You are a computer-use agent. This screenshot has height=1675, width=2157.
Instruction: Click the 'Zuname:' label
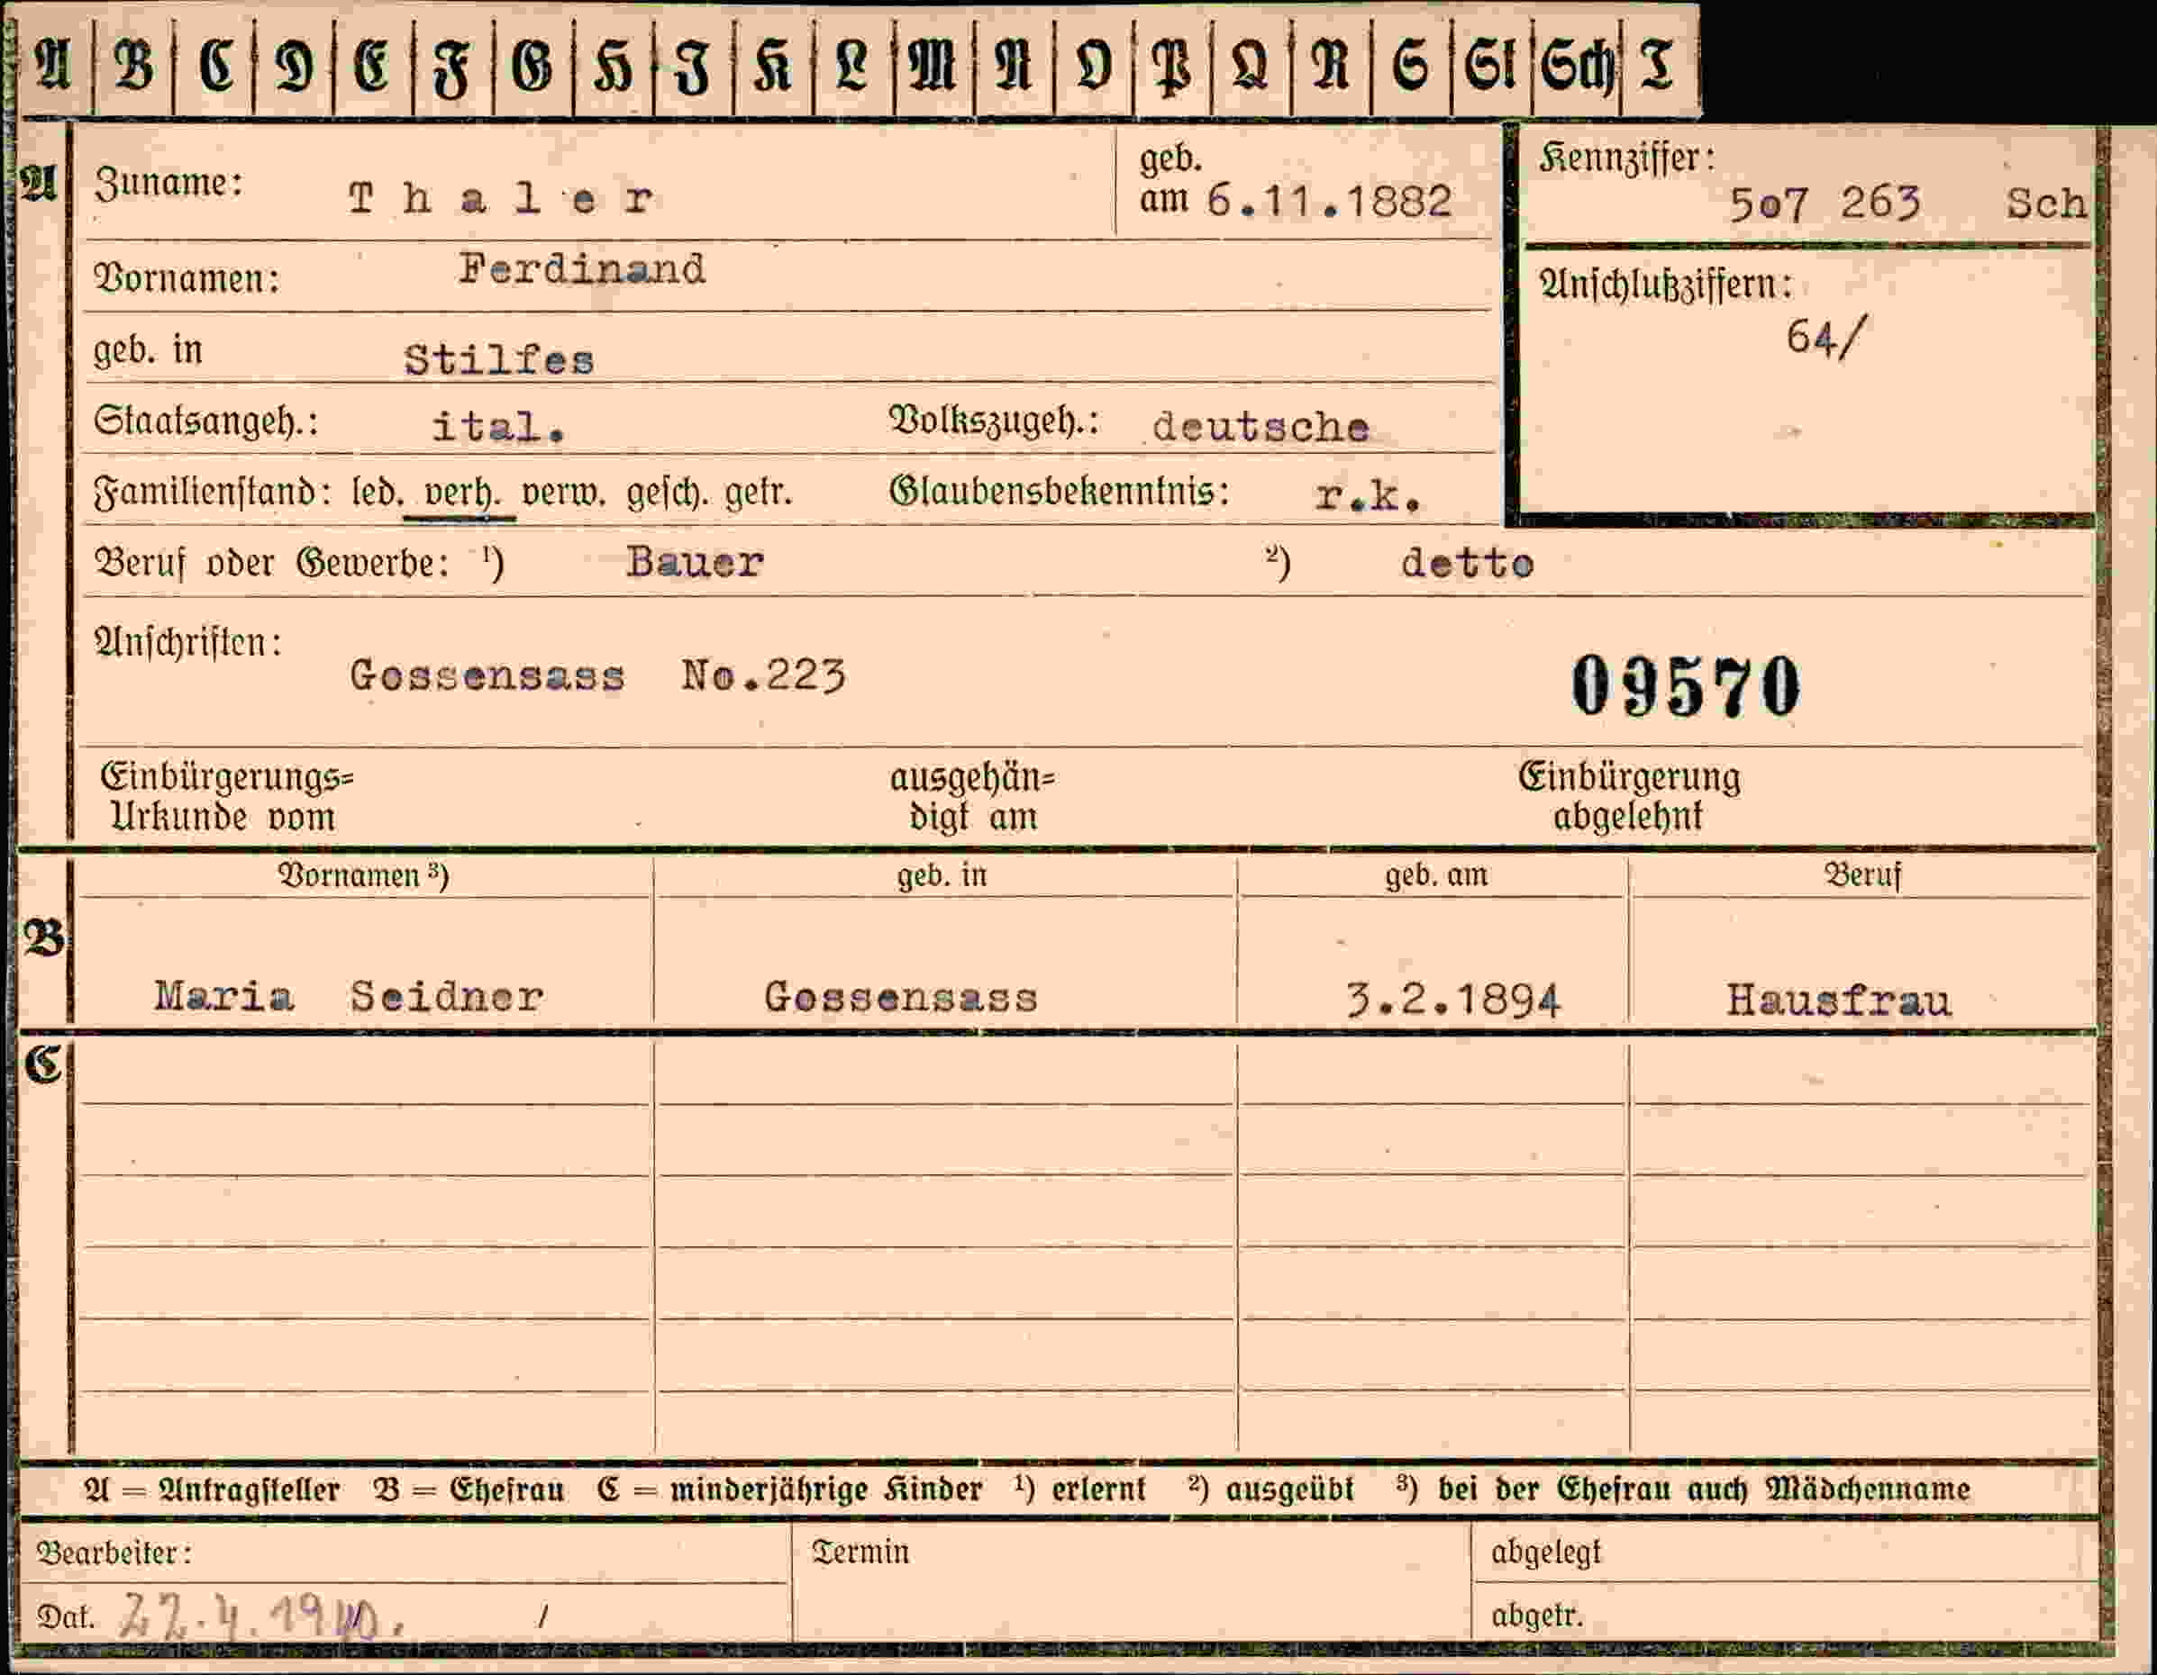[168, 184]
